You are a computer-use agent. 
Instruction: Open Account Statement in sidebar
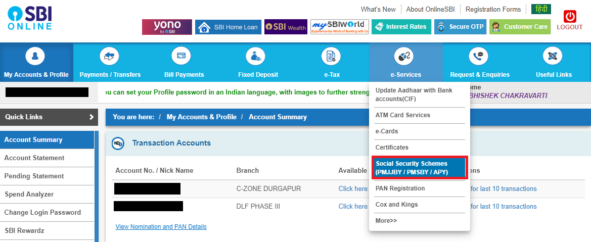(47, 158)
